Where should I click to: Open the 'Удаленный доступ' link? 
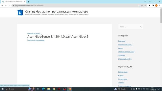tap(125, 59)
